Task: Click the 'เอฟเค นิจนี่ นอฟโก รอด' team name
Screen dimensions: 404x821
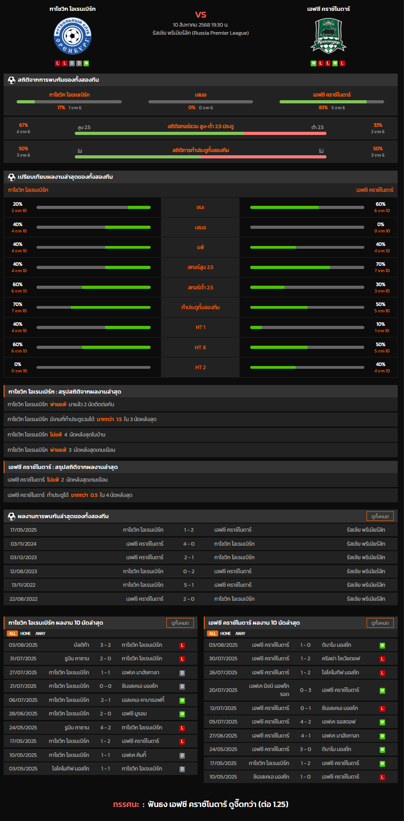Action: coord(269,690)
